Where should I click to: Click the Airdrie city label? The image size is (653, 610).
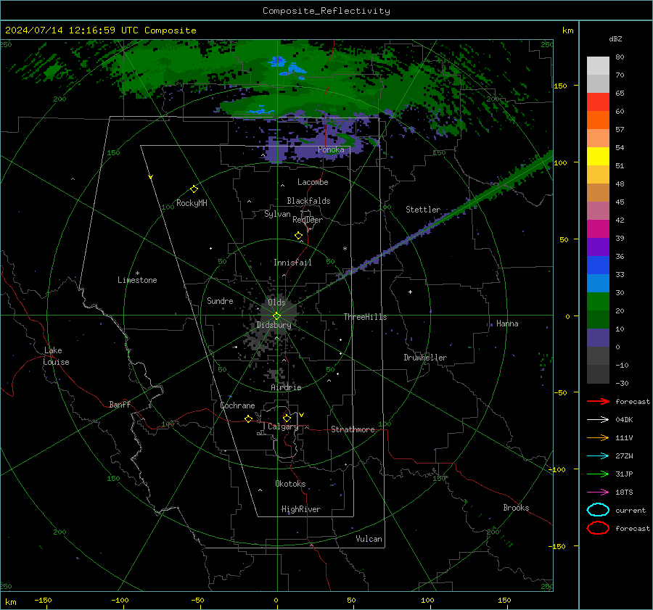pyautogui.click(x=286, y=387)
